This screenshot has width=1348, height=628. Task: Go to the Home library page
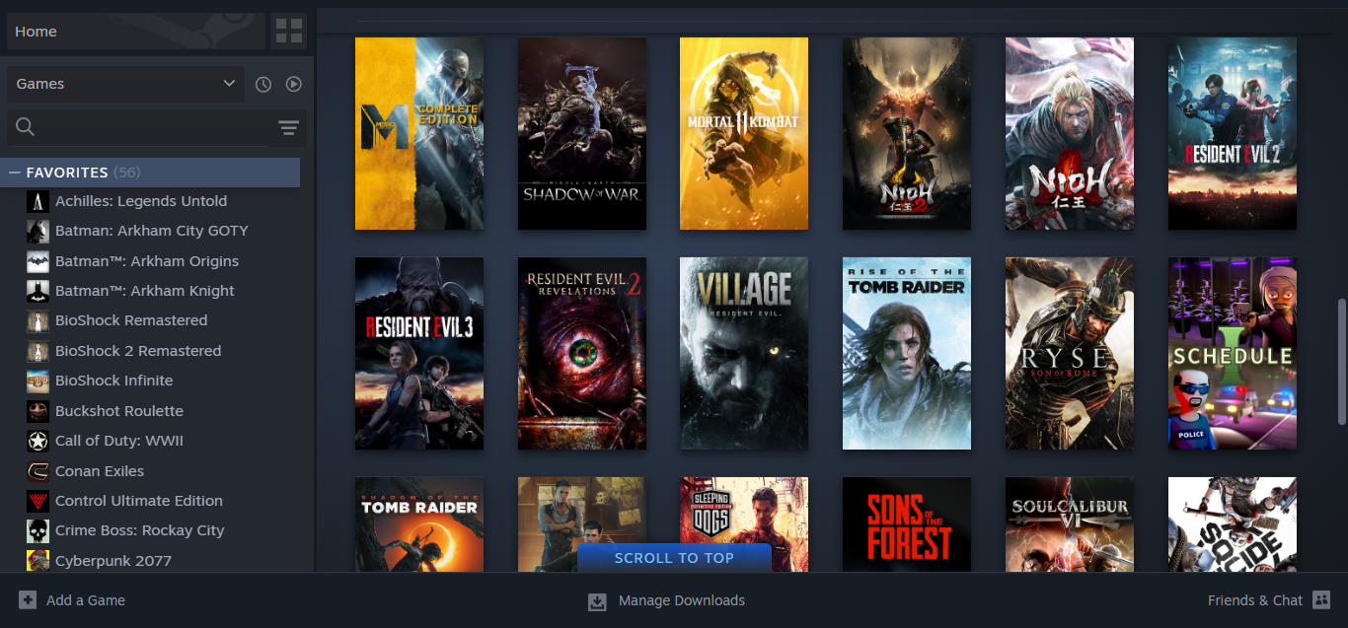click(x=135, y=32)
